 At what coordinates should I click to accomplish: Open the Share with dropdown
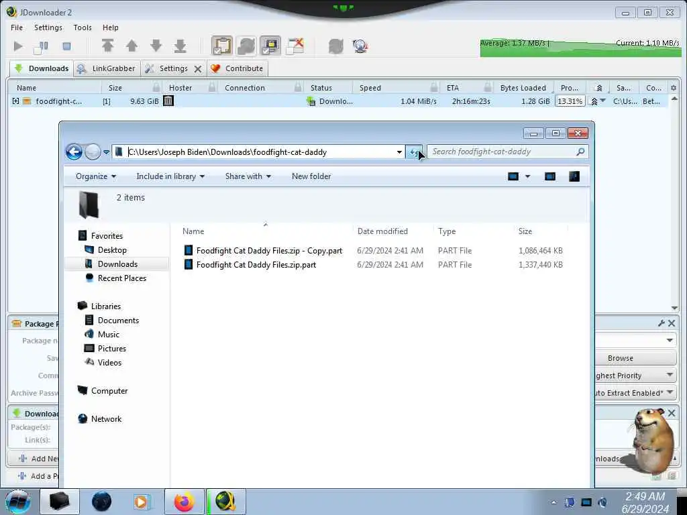coord(248,176)
